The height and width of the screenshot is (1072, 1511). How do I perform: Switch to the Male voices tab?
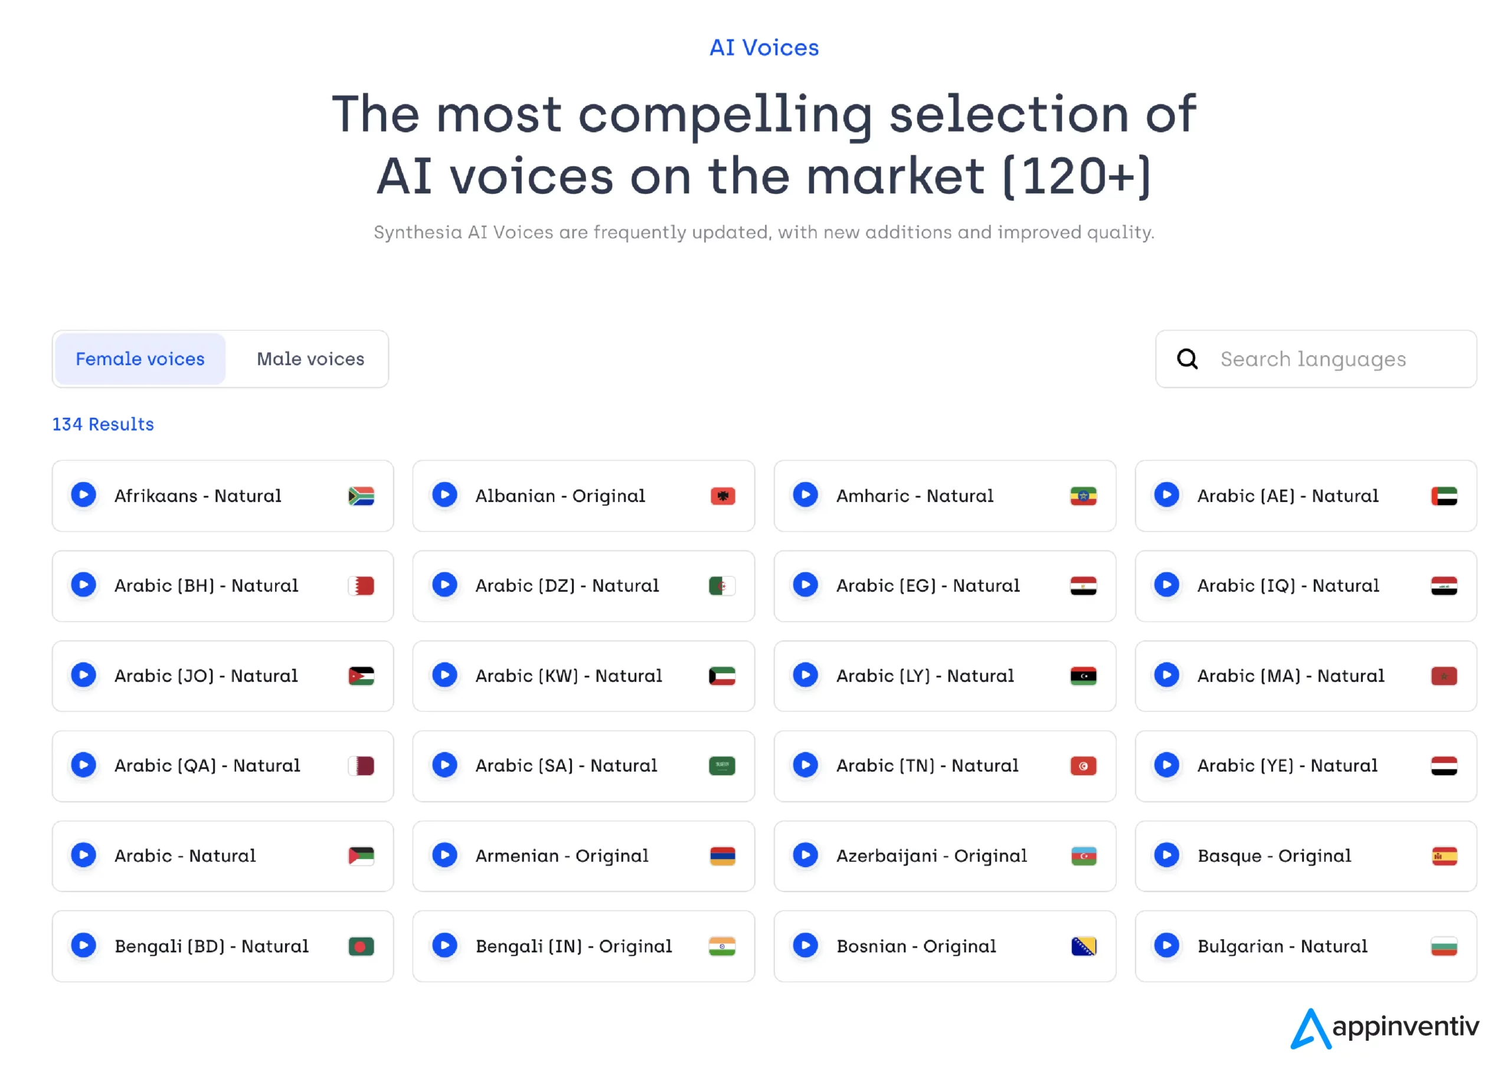point(310,359)
